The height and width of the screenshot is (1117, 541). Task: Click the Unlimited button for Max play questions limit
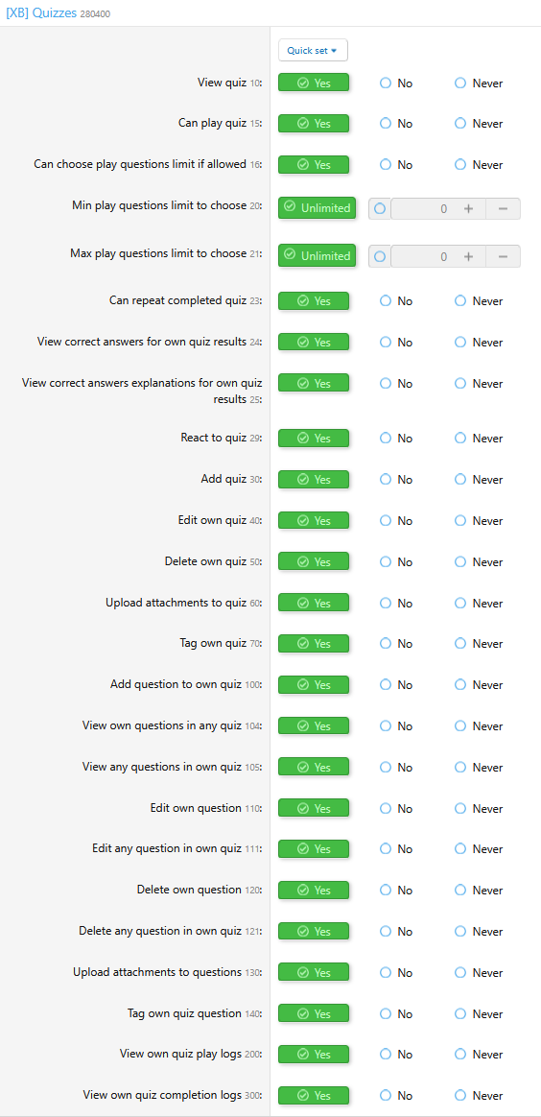point(317,256)
